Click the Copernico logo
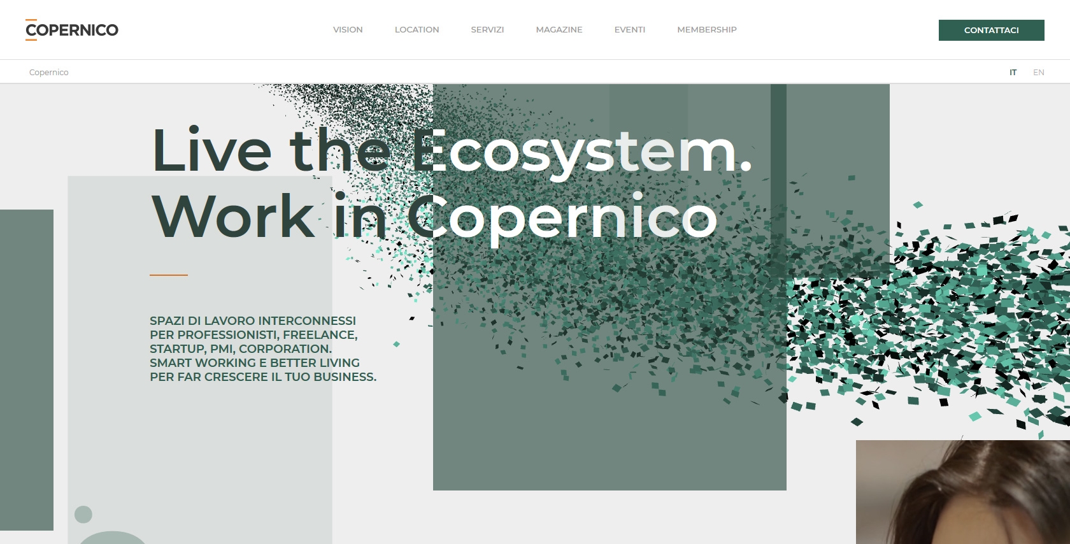The width and height of the screenshot is (1070, 544). 72,30
